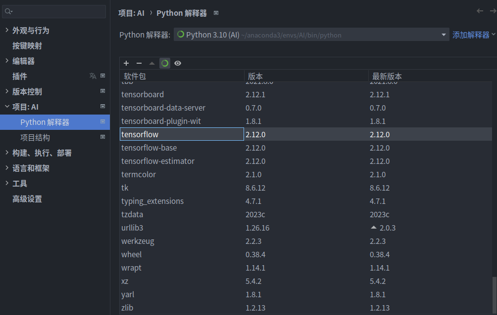Select the tensorflow package row
The height and width of the screenshot is (315, 497).
pos(306,134)
